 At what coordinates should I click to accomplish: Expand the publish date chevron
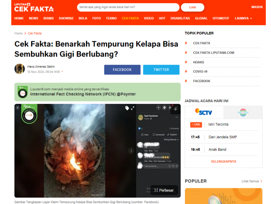[62, 72]
